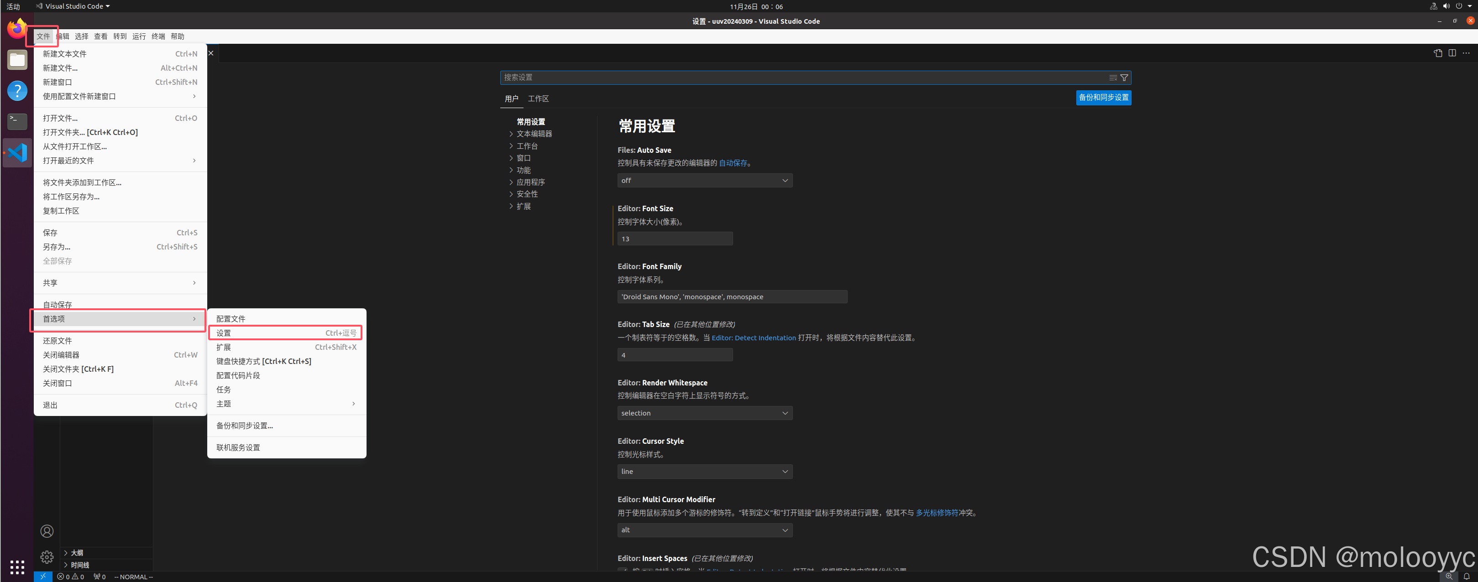Open settings editor more actions ellipsis

coord(1467,53)
